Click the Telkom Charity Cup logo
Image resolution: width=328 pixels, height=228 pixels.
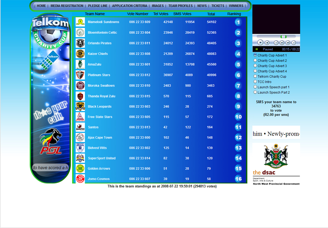(x=50, y=33)
